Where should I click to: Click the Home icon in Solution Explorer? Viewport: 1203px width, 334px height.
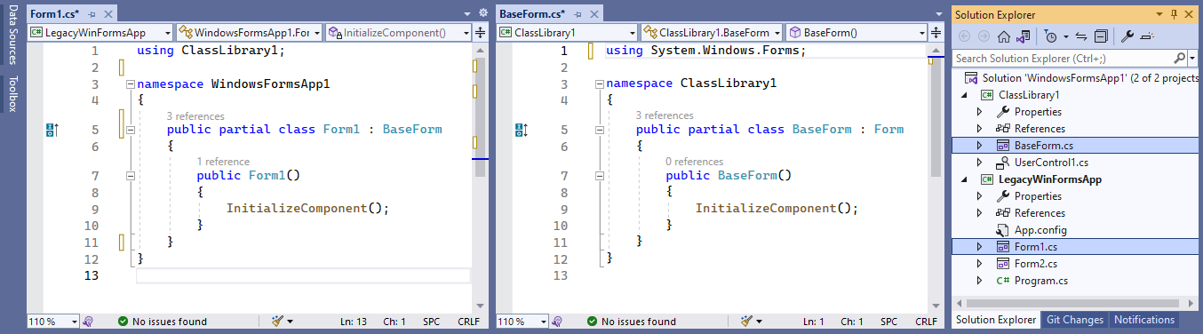(x=1003, y=36)
